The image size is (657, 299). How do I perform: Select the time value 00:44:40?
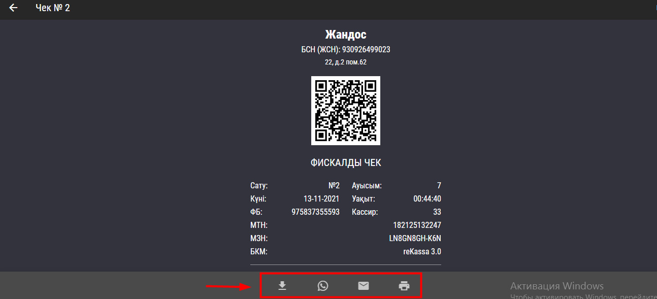tap(427, 199)
